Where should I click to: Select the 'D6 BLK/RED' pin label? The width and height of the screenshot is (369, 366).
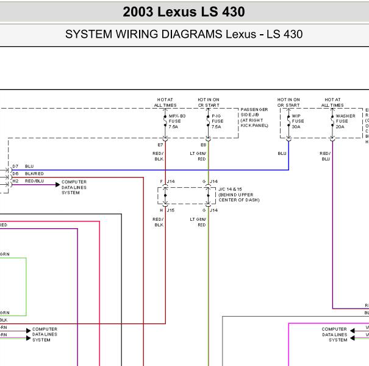point(28,174)
